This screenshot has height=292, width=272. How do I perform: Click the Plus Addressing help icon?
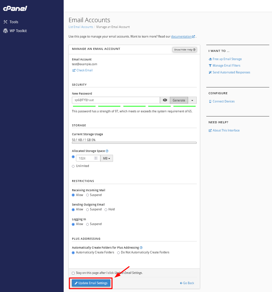coord(141,248)
